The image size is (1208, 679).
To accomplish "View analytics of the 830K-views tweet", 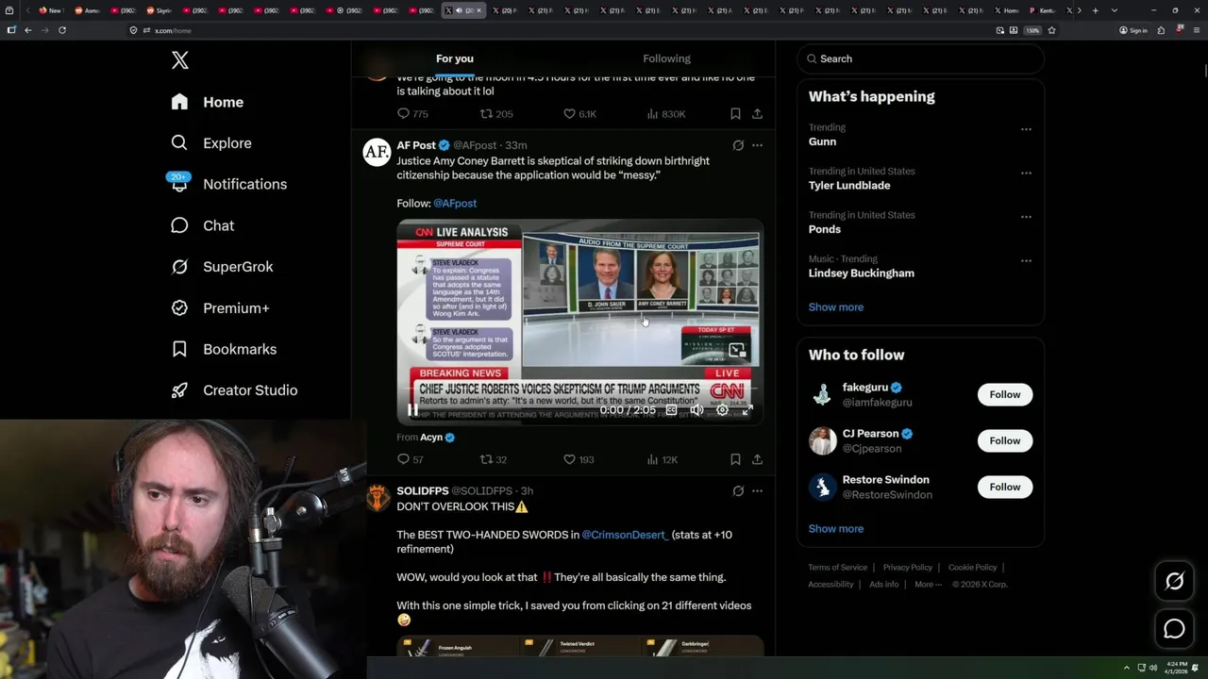I will point(666,114).
